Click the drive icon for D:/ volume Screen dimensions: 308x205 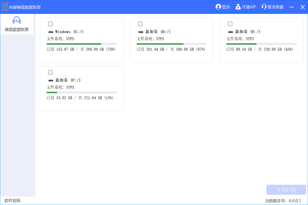click(141, 32)
